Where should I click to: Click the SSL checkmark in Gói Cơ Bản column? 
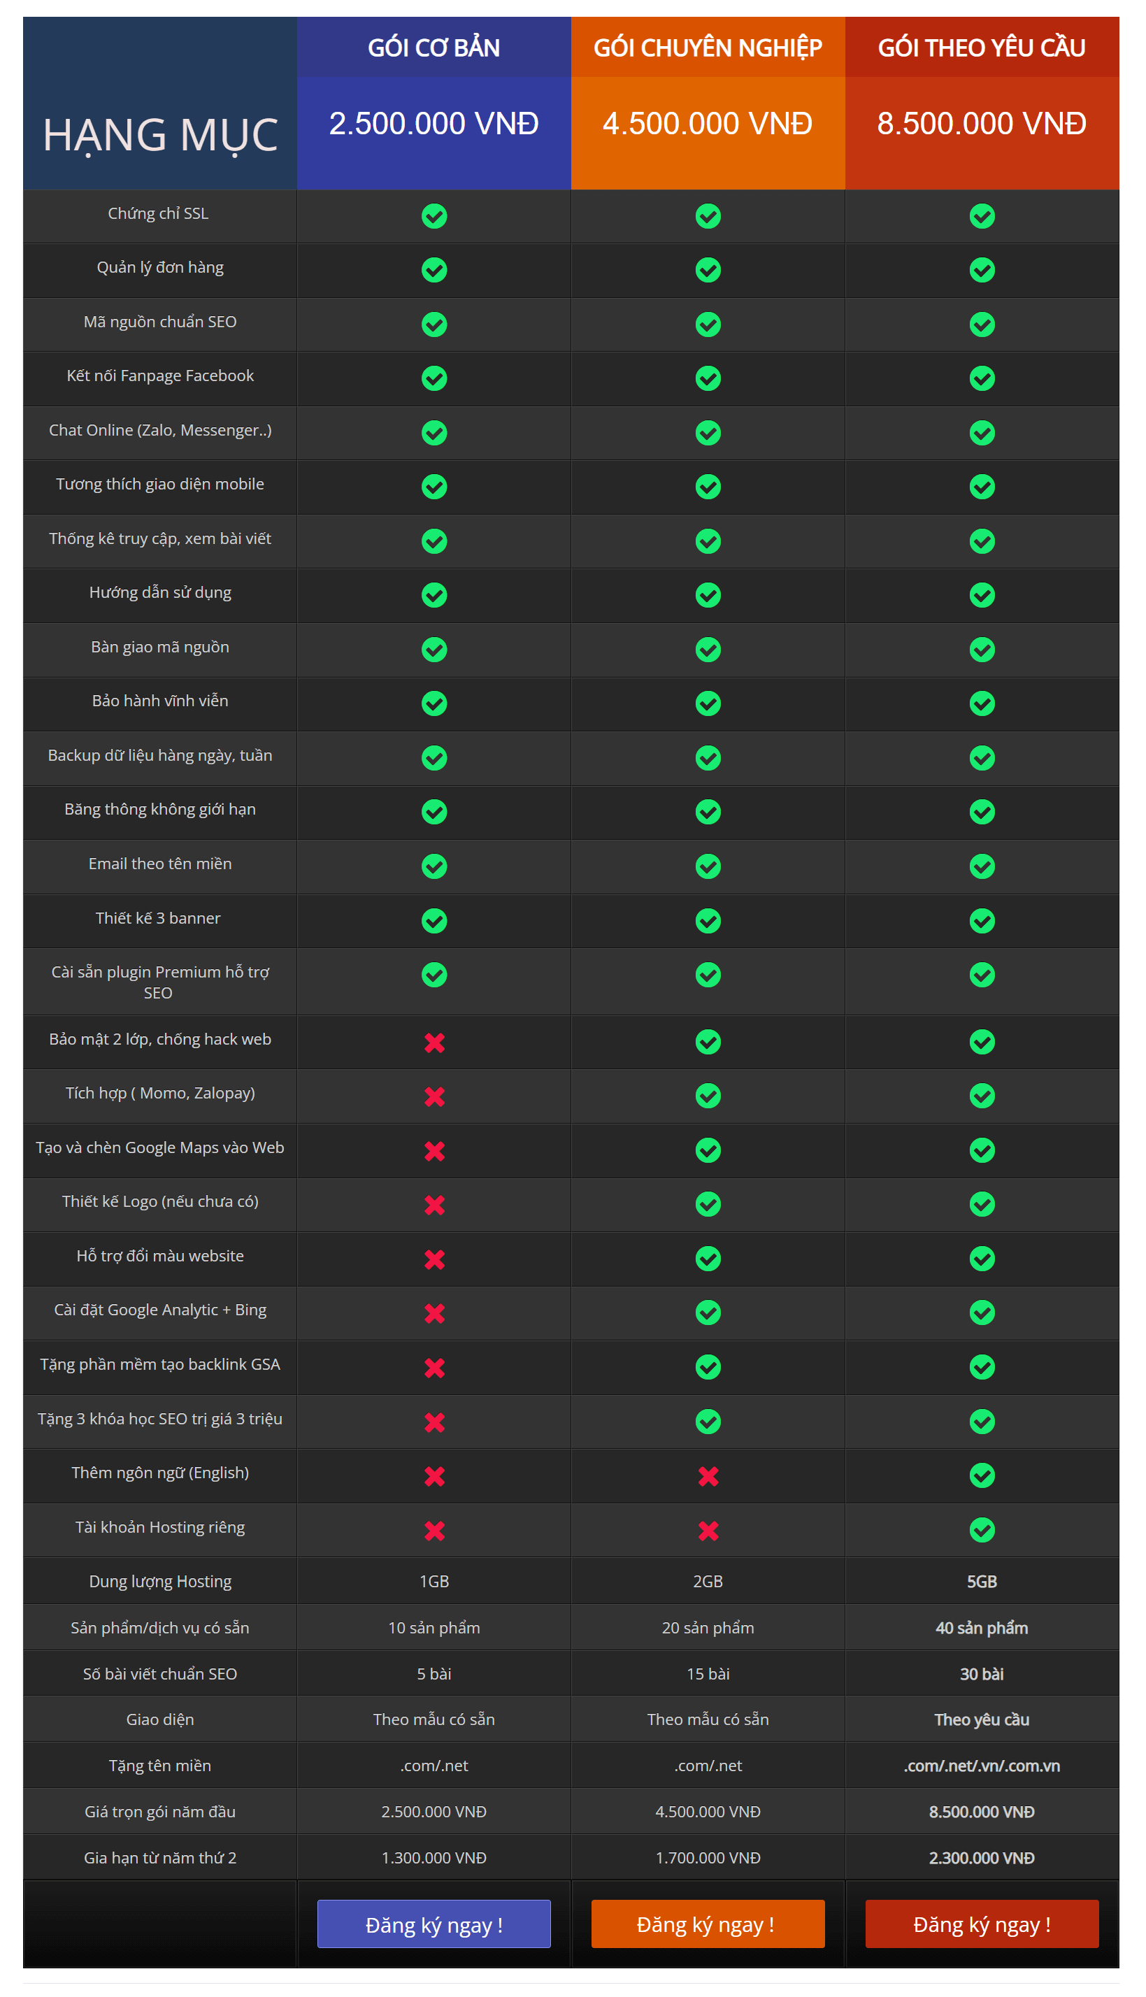pyautogui.click(x=434, y=217)
